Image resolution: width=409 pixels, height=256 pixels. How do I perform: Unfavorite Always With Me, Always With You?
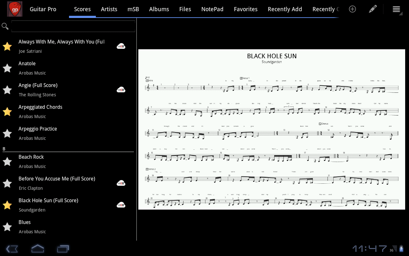7,46
